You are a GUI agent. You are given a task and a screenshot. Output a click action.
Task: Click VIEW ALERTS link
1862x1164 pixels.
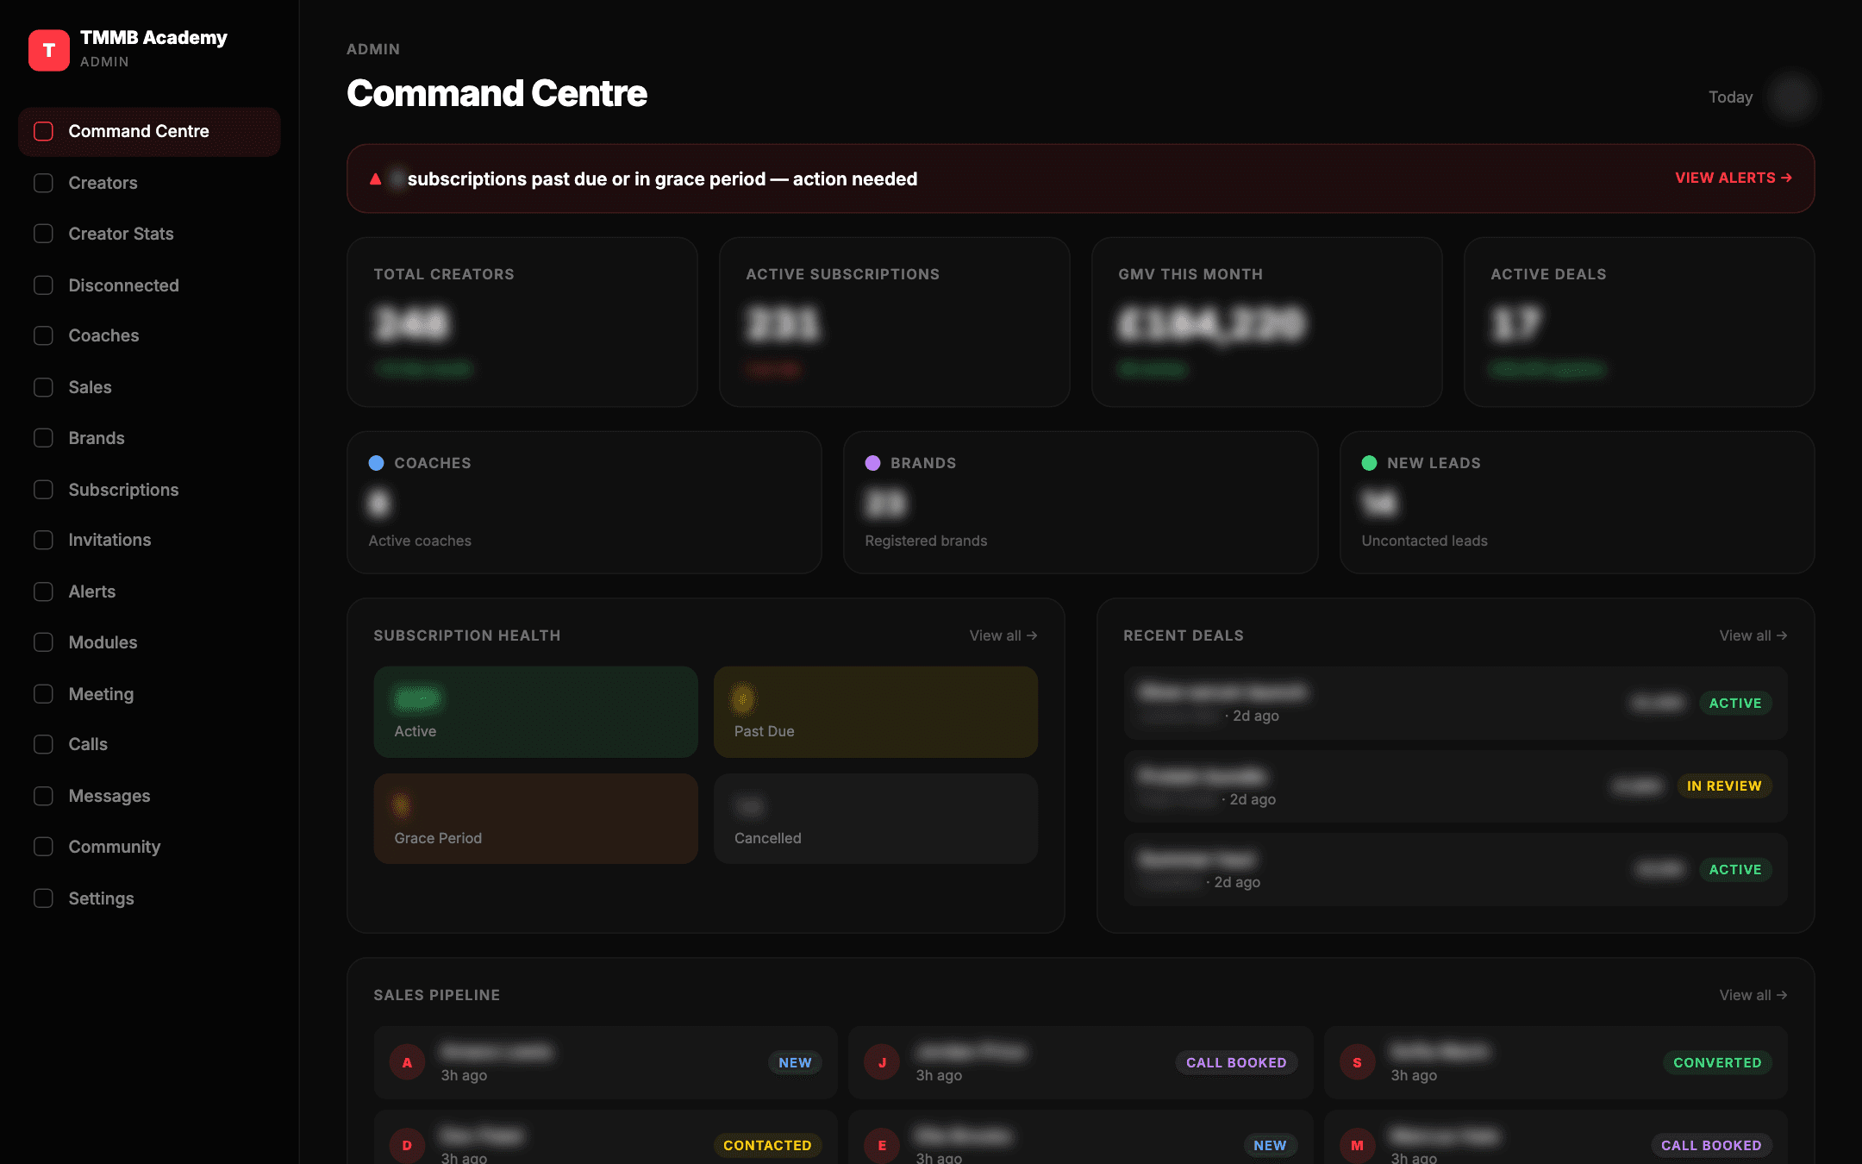(x=1734, y=178)
